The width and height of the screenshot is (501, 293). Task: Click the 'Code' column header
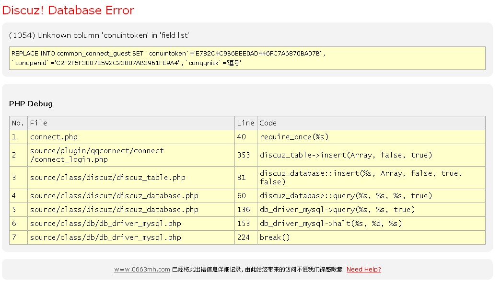[x=371, y=123]
